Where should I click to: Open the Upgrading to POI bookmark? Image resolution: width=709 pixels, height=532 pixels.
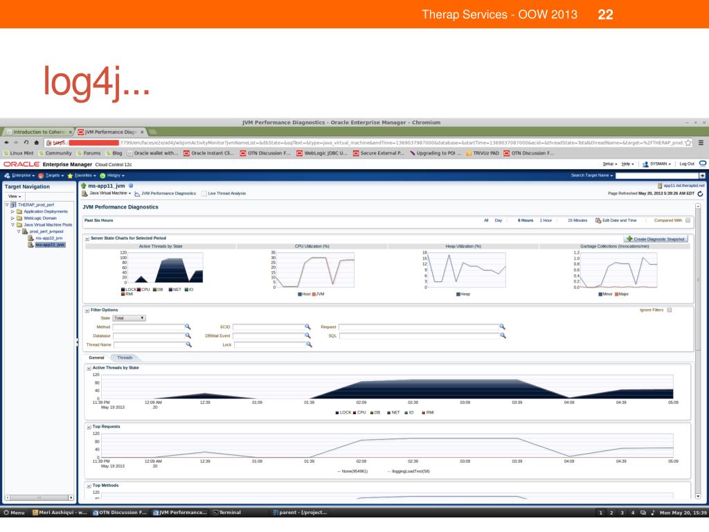point(436,153)
